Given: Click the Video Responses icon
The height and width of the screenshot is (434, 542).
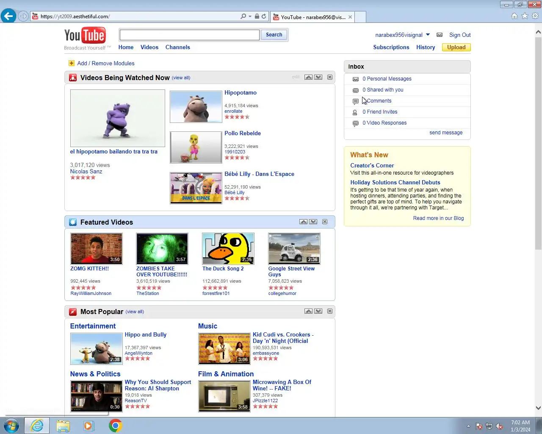Looking at the screenshot, I should point(356,123).
